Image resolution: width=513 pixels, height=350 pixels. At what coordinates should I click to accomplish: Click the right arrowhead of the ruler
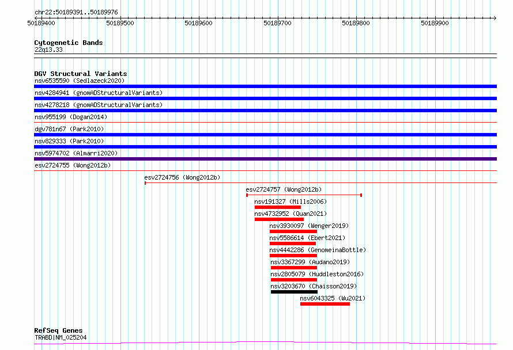(495, 18)
